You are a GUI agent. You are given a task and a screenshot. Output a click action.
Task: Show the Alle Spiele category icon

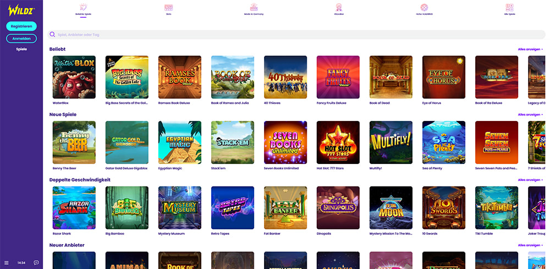(509, 8)
